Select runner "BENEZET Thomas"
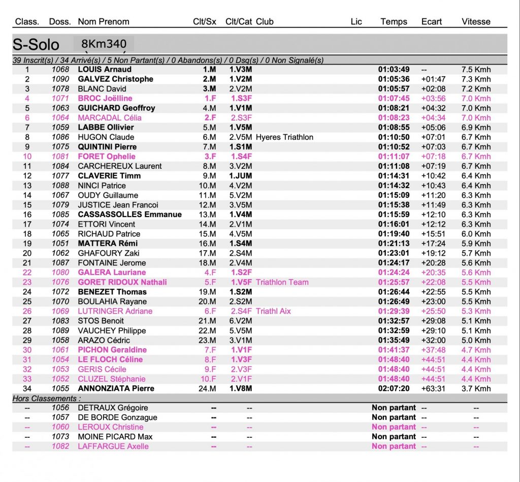 [x=112, y=292]
